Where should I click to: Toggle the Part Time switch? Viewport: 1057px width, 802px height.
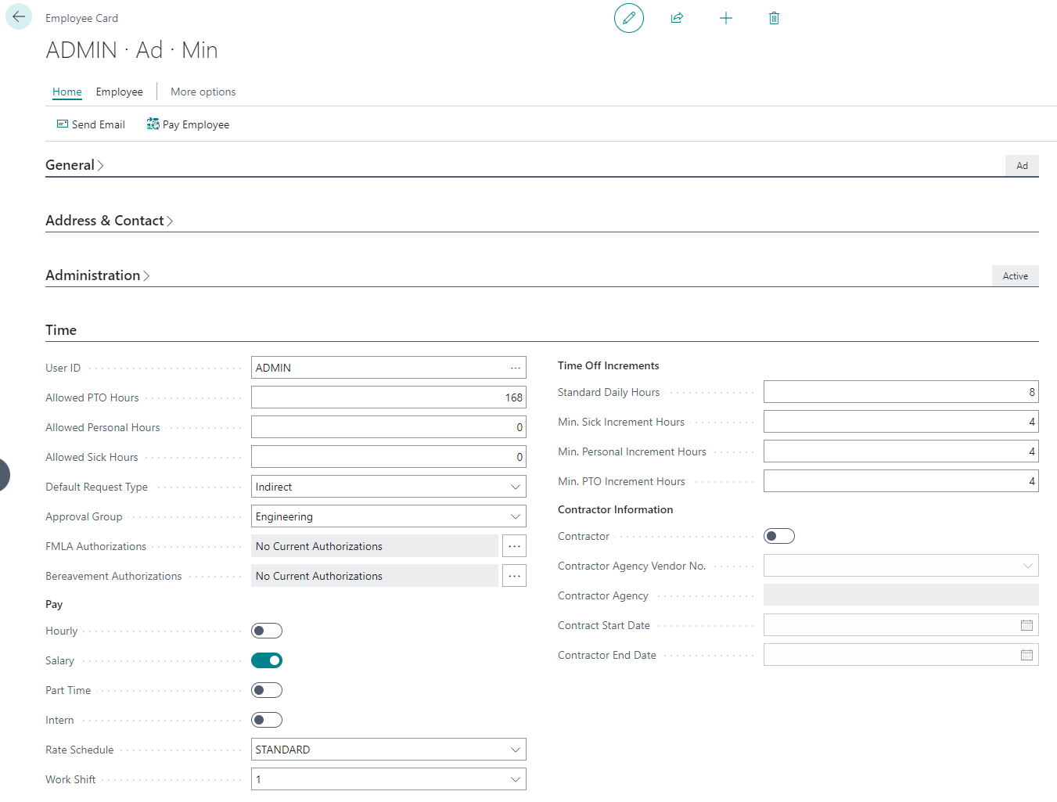pos(266,689)
